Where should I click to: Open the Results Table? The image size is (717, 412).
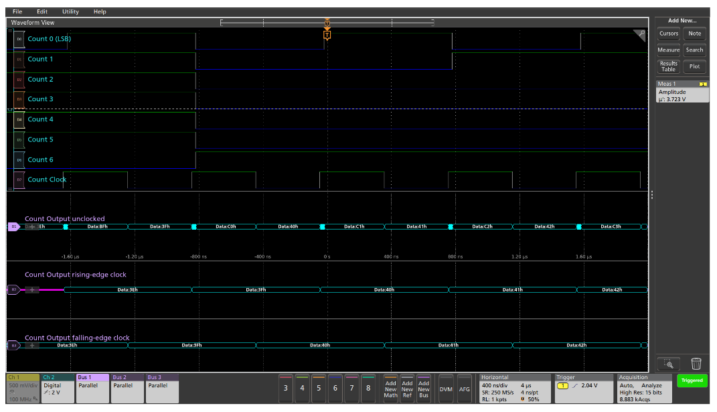pyautogui.click(x=668, y=66)
